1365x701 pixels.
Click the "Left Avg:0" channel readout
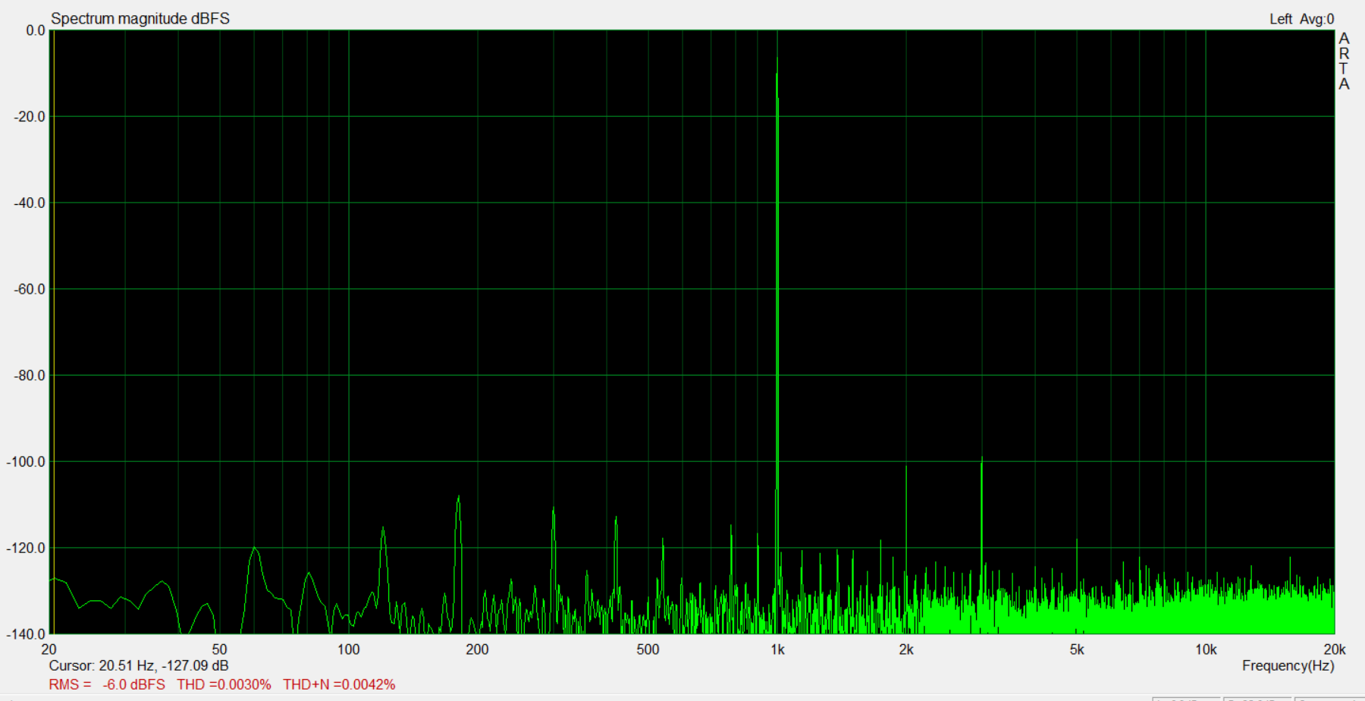pos(1301,19)
